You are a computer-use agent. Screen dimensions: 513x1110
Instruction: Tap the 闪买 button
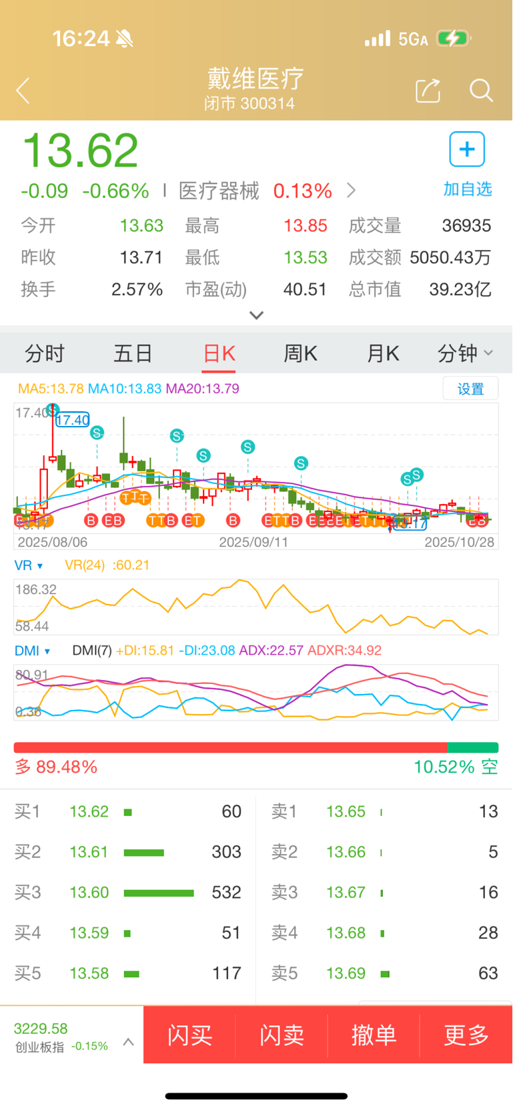[x=189, y=1035]
